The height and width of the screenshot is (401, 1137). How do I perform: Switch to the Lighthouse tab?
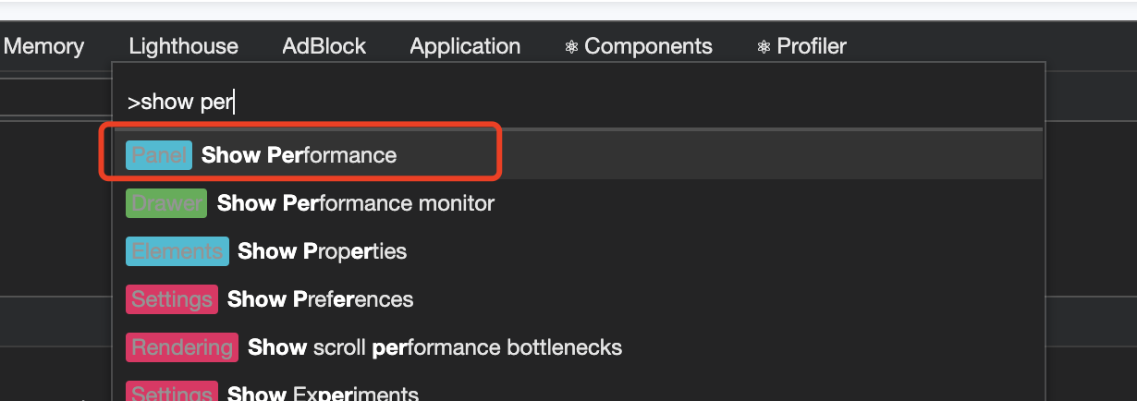(183, 46)
